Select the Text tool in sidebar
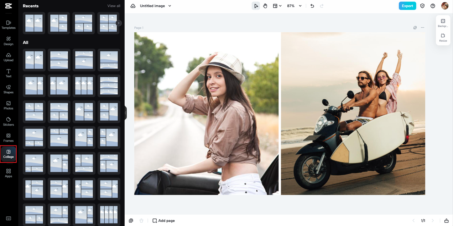 [9, 73]
